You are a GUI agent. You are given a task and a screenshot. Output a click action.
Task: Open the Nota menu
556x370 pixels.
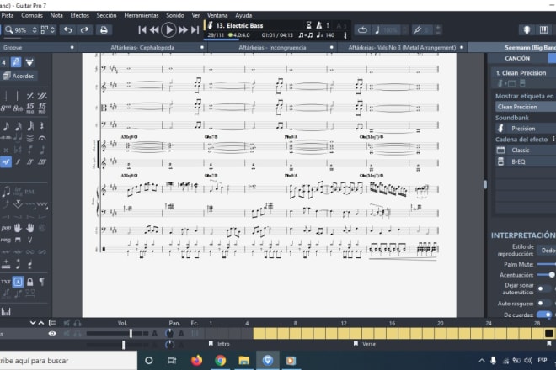coord(56,16)
